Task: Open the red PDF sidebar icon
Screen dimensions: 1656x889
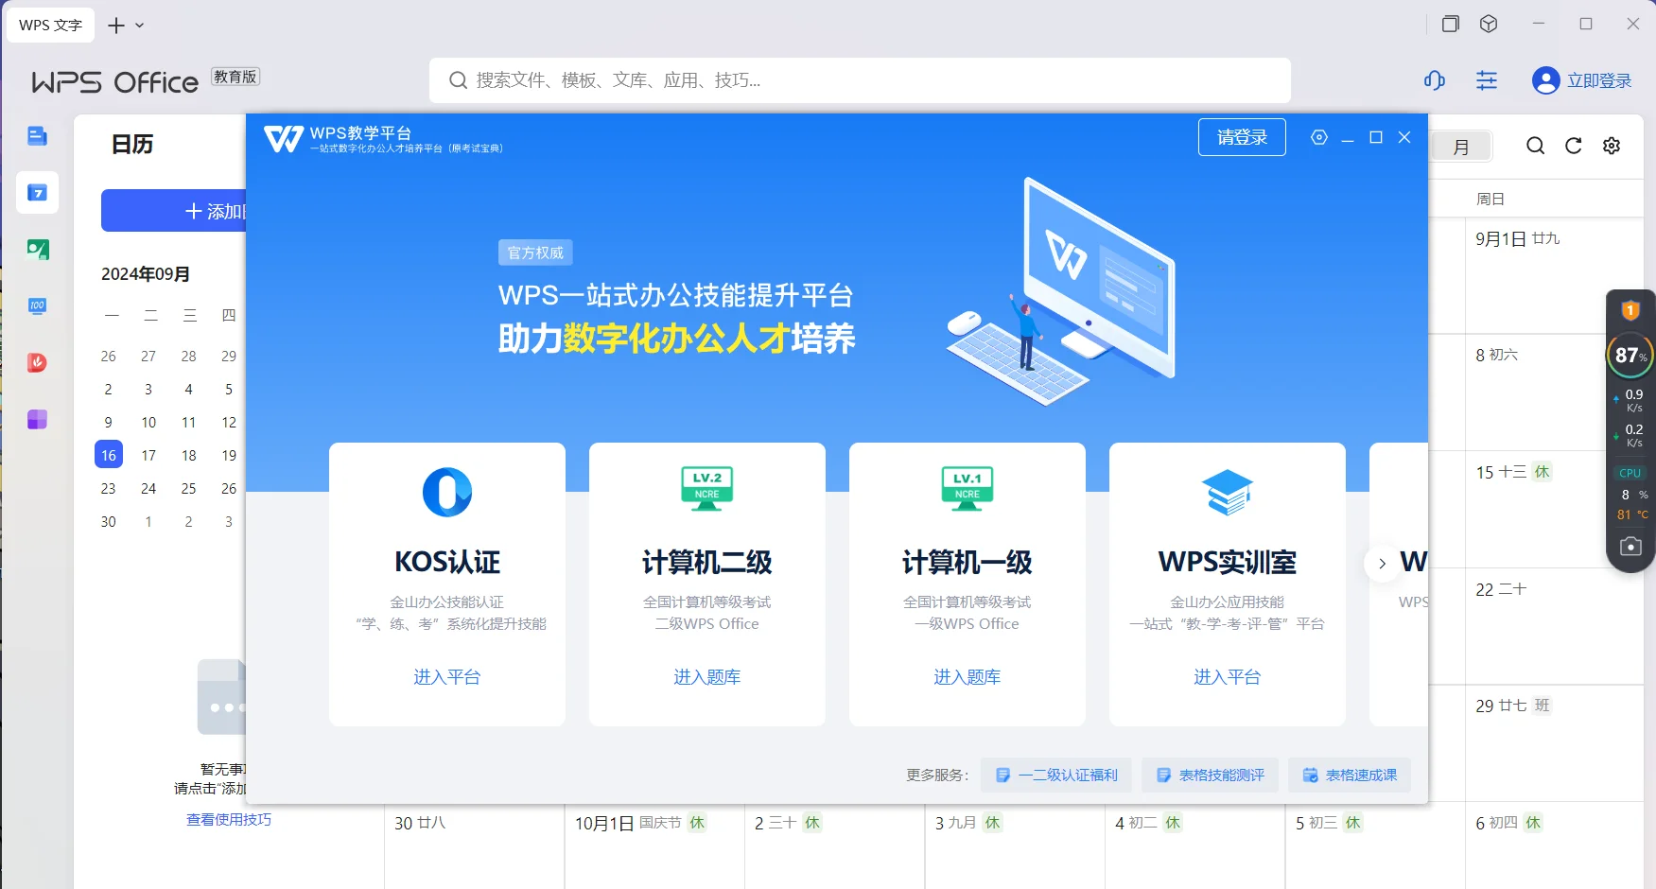Action: point(37,363)
